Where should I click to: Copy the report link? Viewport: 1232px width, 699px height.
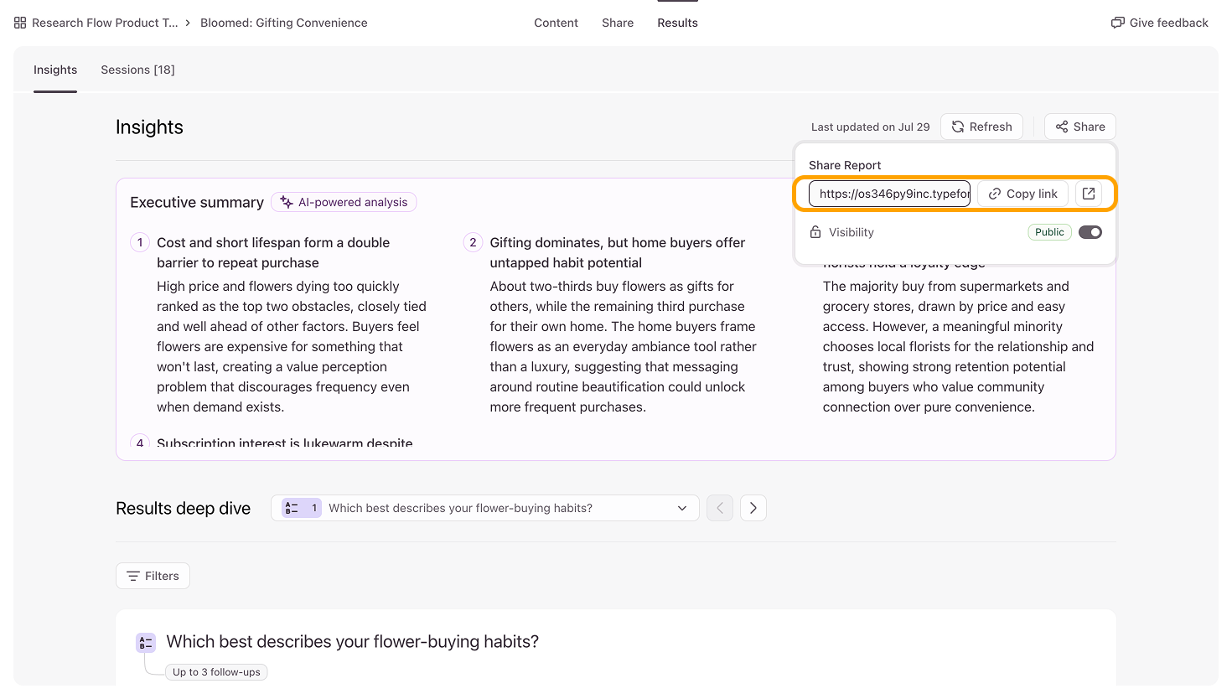pyautogui.click(x=1022, y=194)
